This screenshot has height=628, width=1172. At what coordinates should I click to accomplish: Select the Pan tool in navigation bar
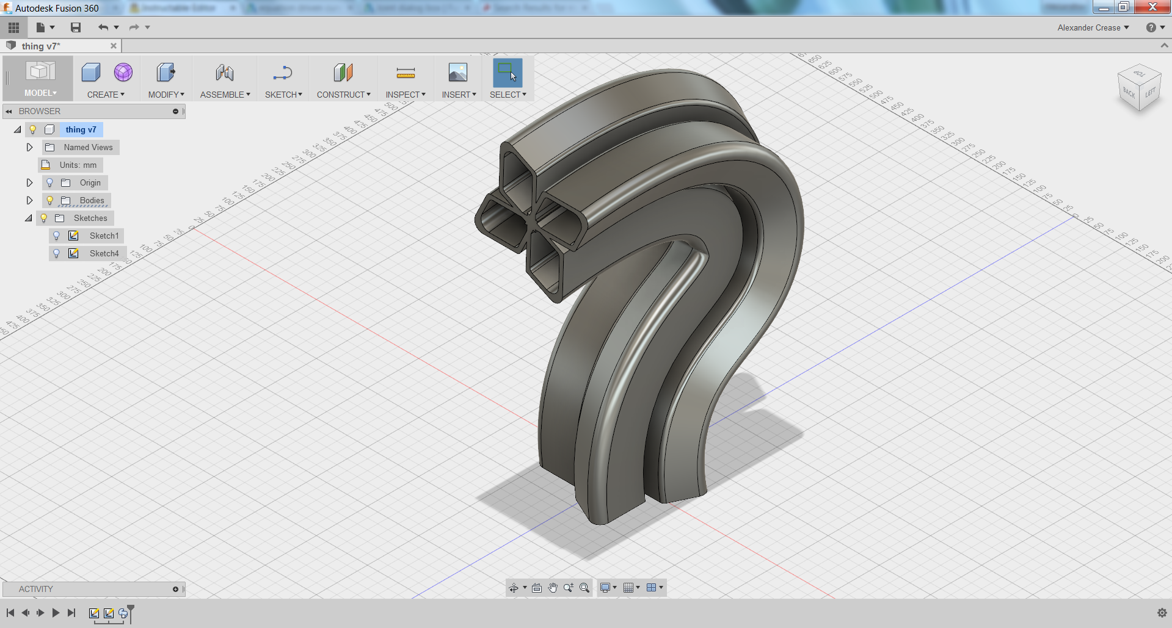tap(553, 588)
